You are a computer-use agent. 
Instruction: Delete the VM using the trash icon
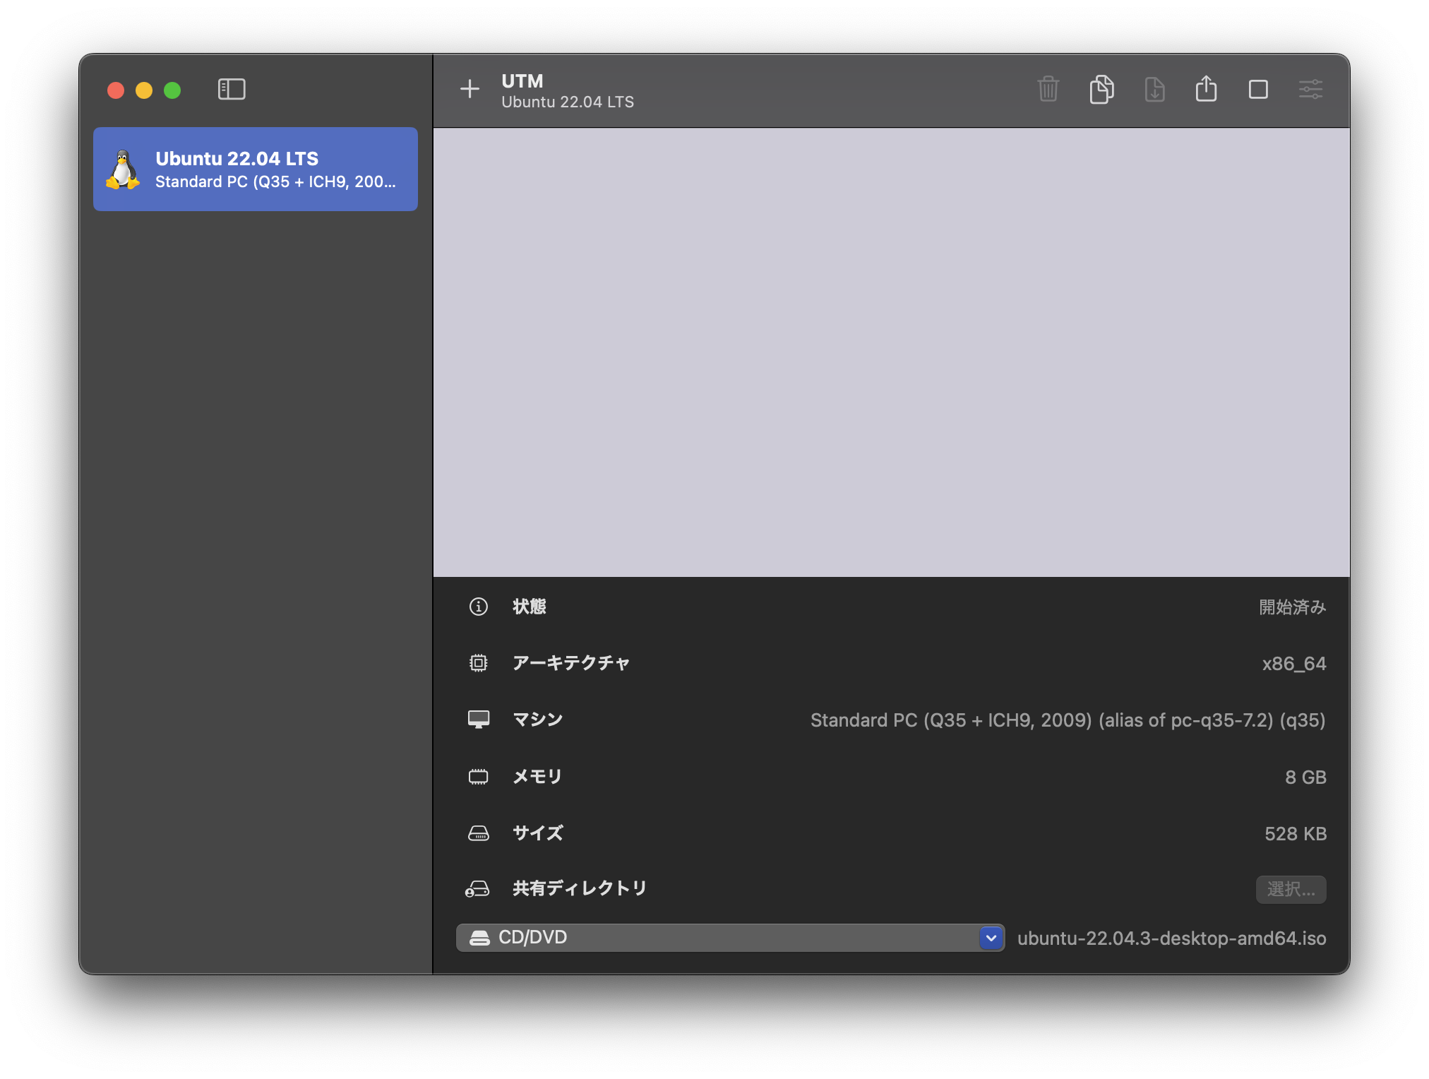1048,90
